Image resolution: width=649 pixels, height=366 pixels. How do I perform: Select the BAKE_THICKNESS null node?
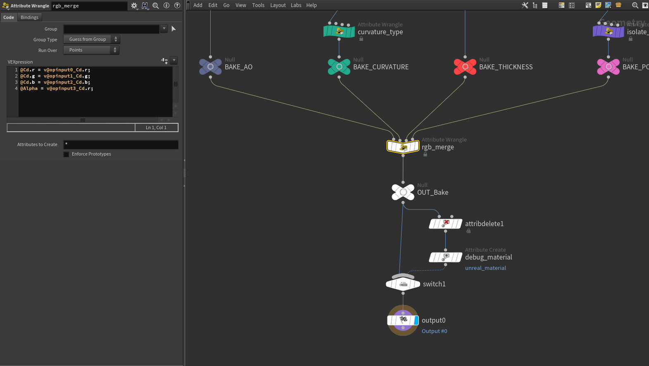[x=465, y=66]
